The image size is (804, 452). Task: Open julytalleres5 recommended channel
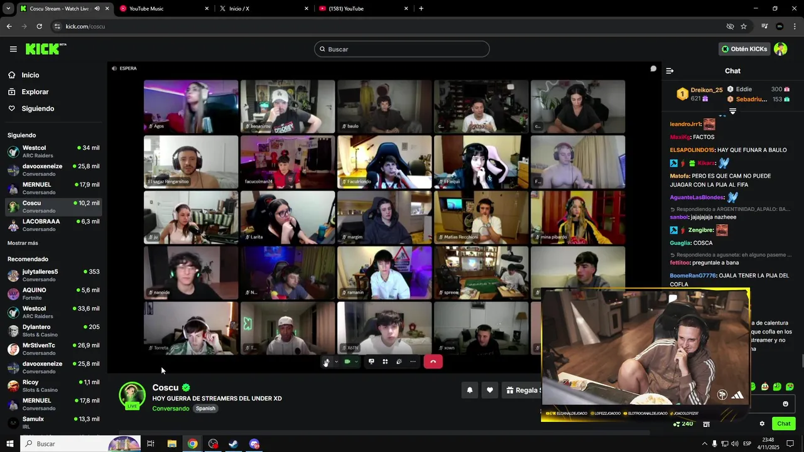point(53,275)
